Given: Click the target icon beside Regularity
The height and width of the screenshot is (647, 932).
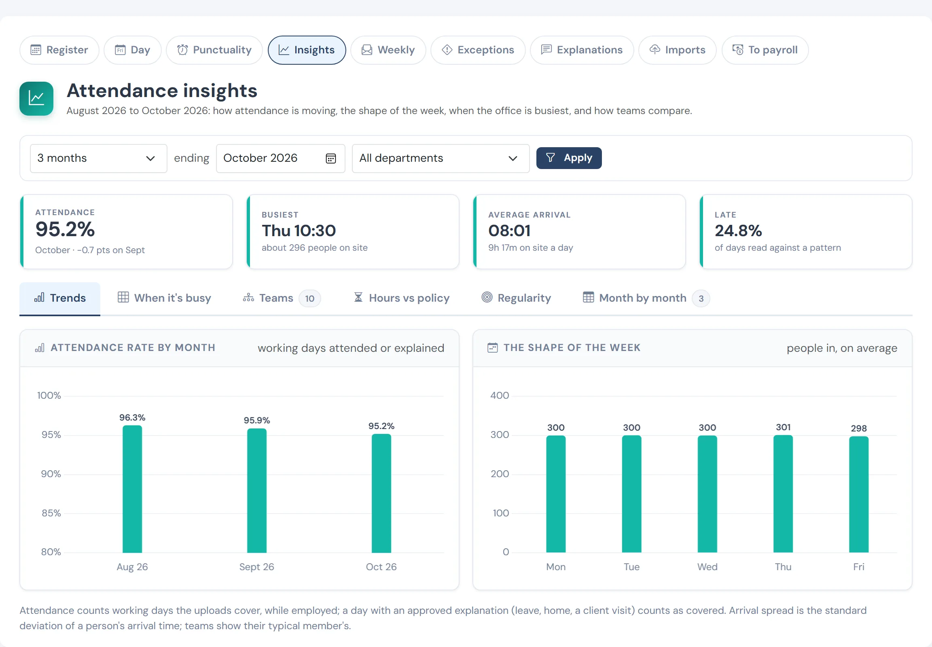Looking at the screenshot, I should click(487, 298).
